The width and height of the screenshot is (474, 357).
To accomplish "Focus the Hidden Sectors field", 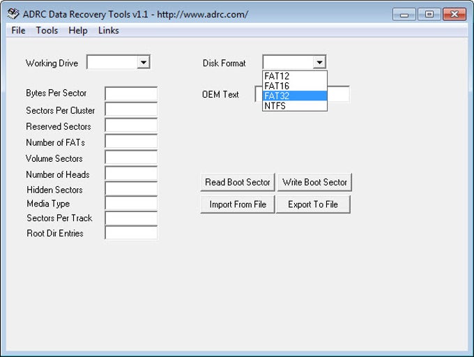I will click(131, 189).
